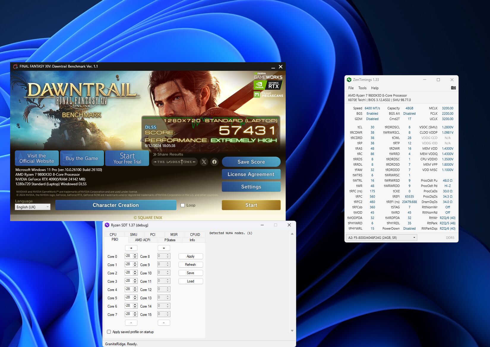Decrement Core 5 offset with down arrow
This screenshot has width=490, height=347.
(x=135, y=299)
